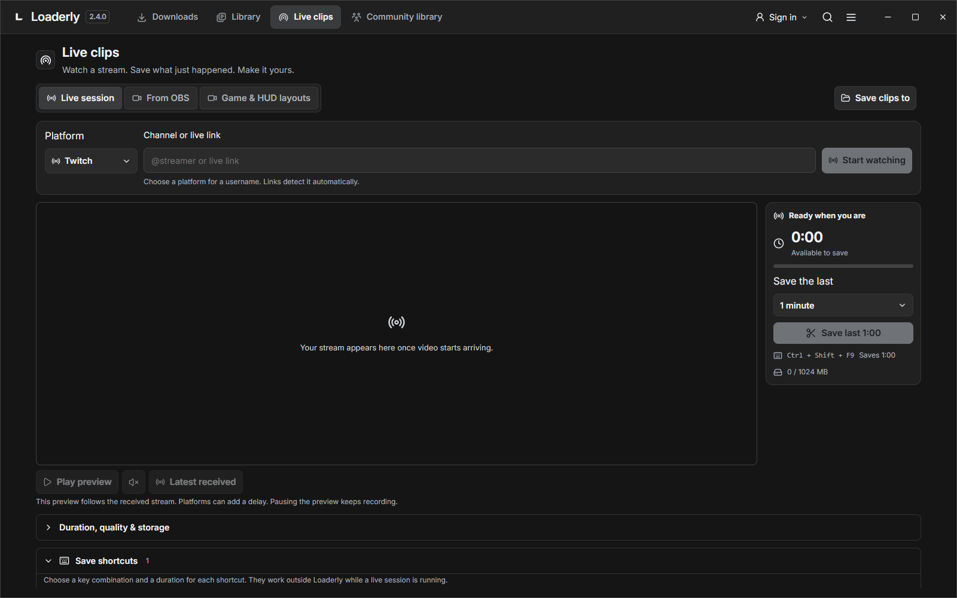Viewport: 957px width, 598px height.
Task: Click the 2.4.0 version badge
Action: click(97, 17)
